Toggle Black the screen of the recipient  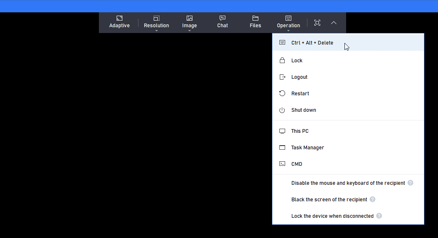pyautogui.click(x=348, y=199)
